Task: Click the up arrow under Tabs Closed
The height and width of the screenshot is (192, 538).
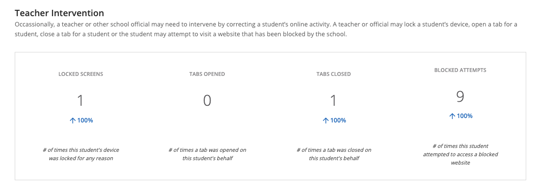Action: 325,120
